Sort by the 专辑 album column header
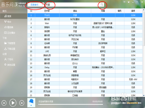The height and width of the screenshot is (108, 145). coord(103,11)
